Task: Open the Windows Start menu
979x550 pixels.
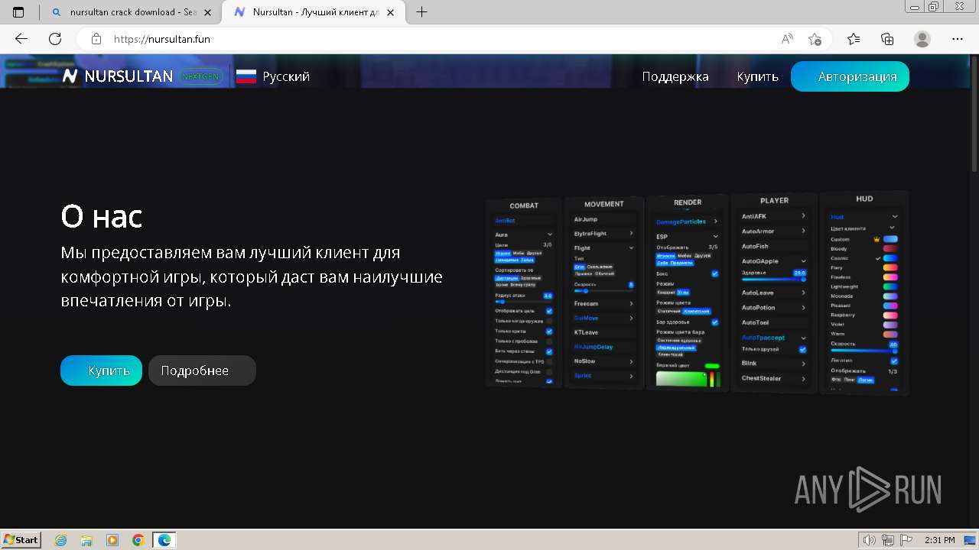Action: pos(21,540)
